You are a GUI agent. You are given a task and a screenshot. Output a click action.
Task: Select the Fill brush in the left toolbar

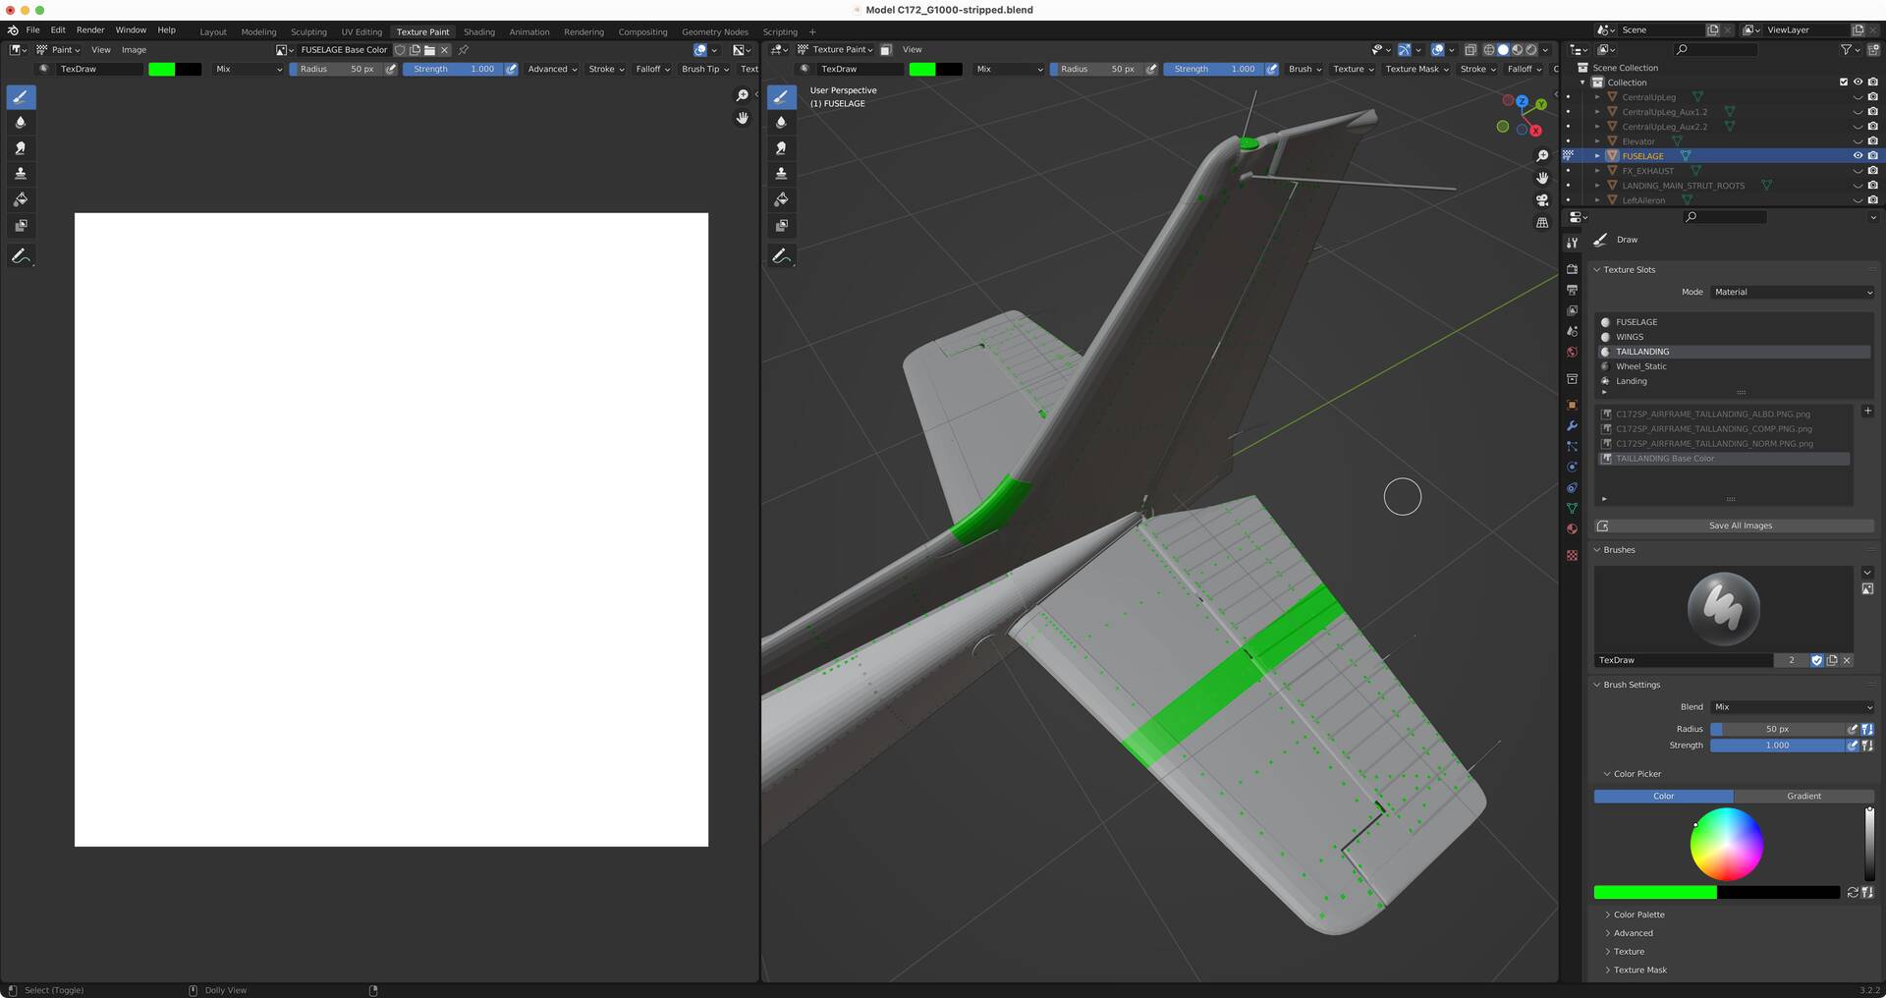pyautogui.click(x=21, y=198)
